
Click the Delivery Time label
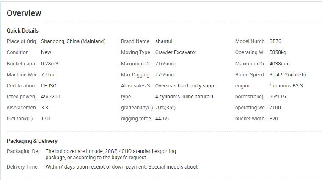click(x=22, y=167)
